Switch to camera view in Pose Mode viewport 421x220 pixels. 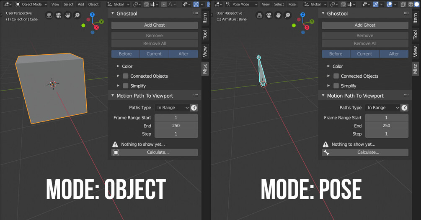[269, 15]
